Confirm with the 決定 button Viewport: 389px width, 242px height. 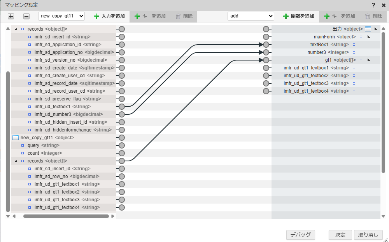pos(340,235)
